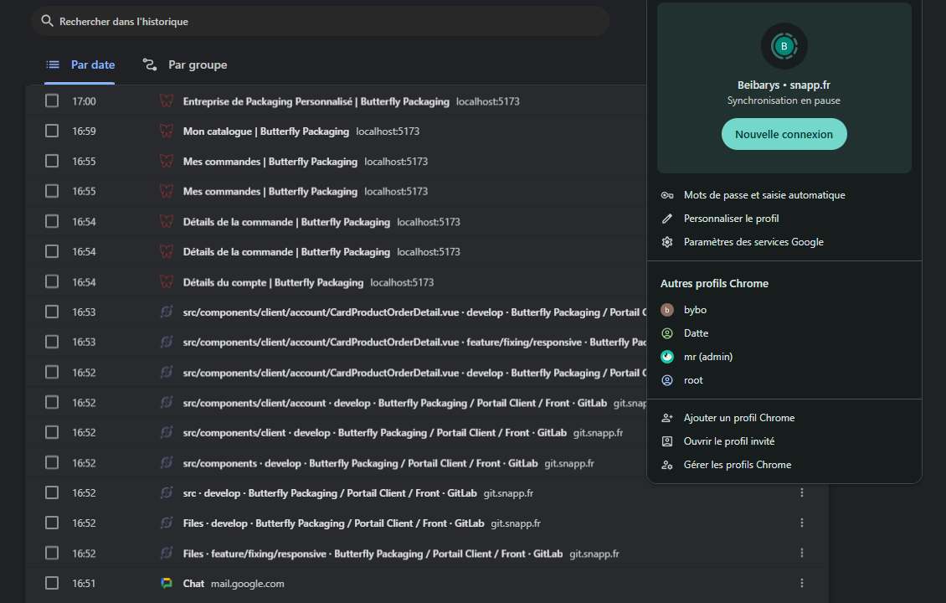Click the Nouvelle connexion button
Viewport: 946px width, 603px height.
[784, 134]
